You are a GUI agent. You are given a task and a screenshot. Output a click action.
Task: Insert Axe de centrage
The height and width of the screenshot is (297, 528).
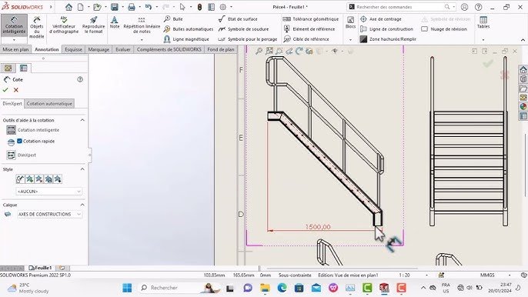click(x=380, y=19)
